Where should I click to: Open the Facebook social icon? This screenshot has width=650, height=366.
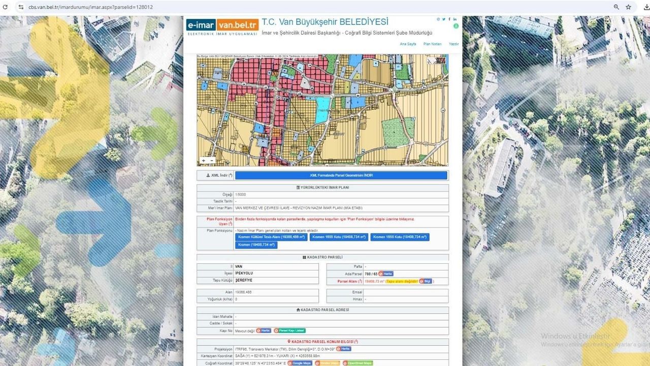click(449, 19)
